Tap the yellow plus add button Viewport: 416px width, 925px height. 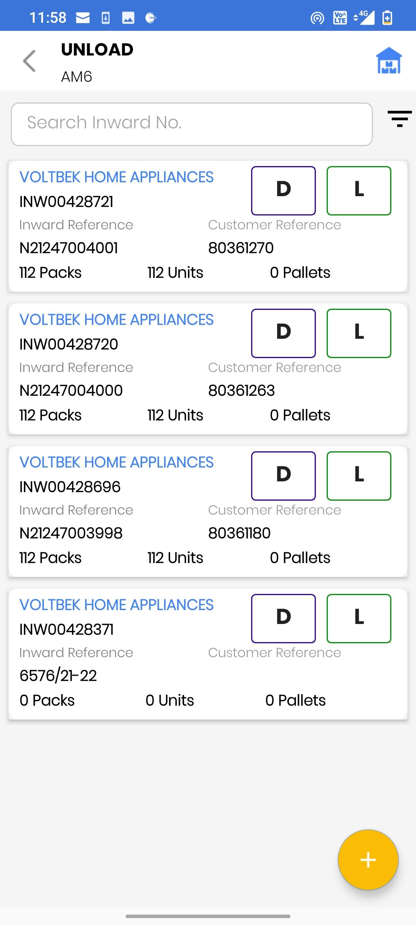point(368,859)
